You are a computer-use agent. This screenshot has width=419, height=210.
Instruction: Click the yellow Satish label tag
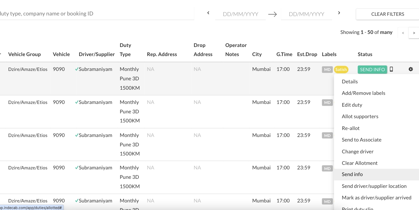tap(341, 70)
